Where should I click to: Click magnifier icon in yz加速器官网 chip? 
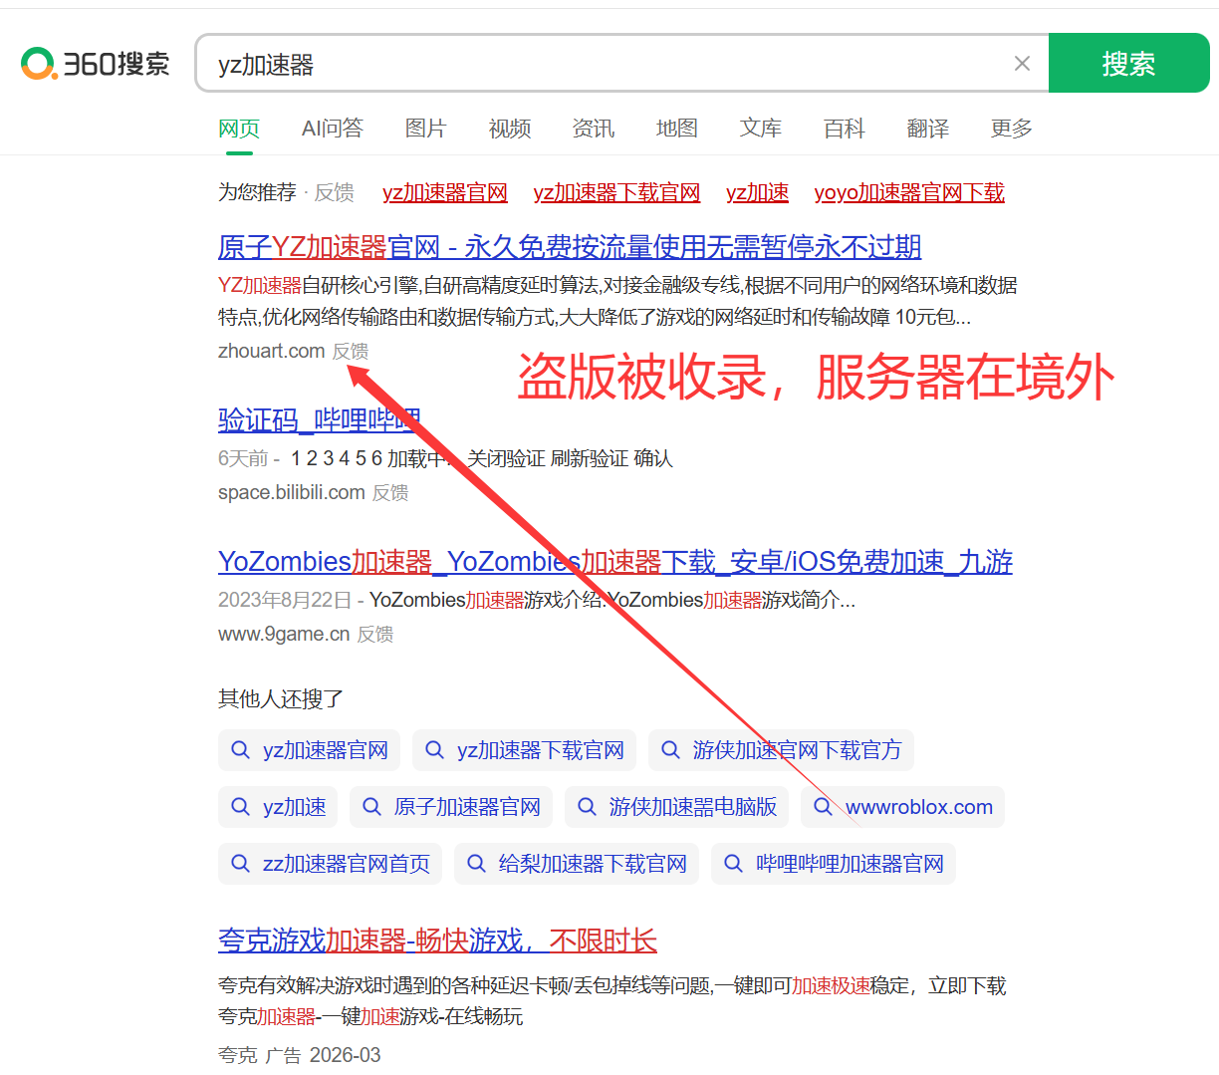240,750
